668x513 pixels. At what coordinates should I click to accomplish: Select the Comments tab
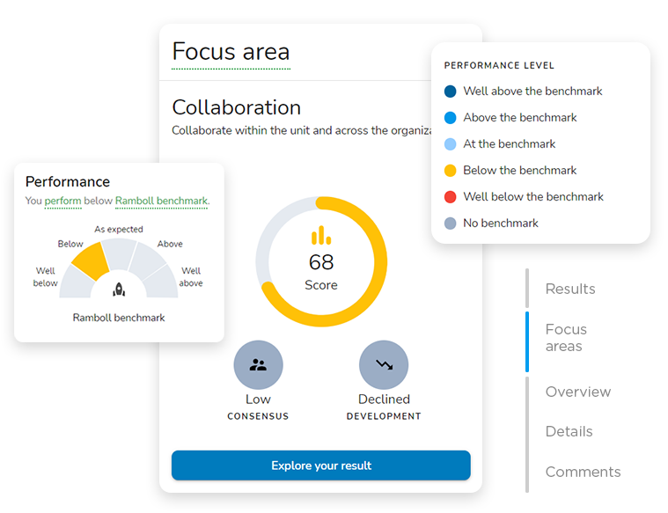[x=583, y=472]
